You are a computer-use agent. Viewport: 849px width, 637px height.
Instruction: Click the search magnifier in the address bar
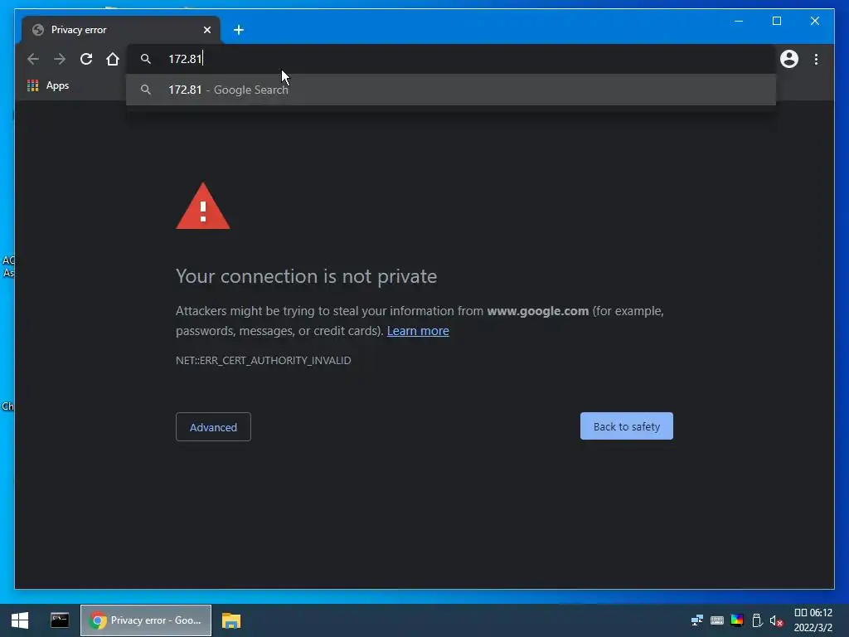[x=146, y=59]
